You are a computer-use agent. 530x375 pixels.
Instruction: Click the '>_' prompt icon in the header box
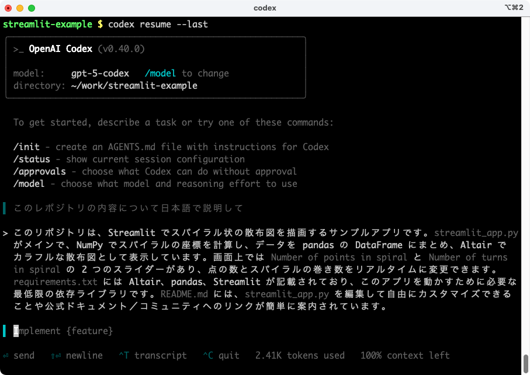tap(18, 49)
